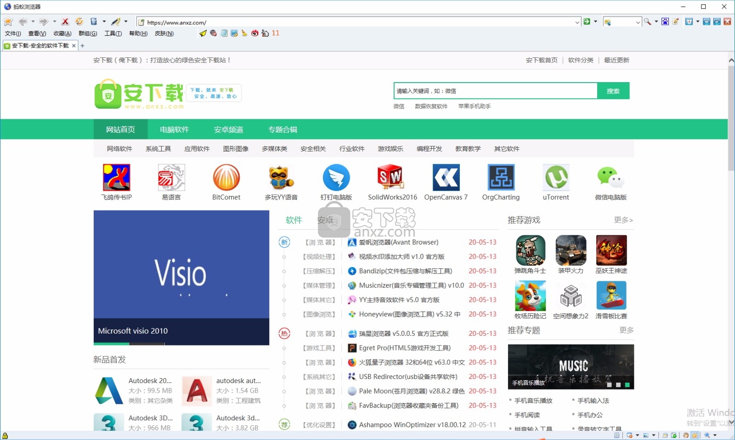Open the 工具(T) menu

coord(113,33)
